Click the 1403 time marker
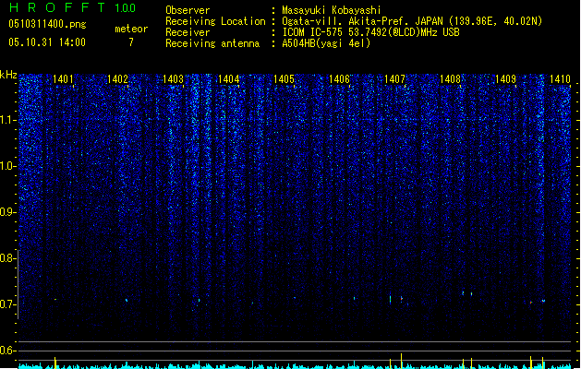The height and width of the screenshot is (369, 581). pyautogui.click(x=174, y=79)
